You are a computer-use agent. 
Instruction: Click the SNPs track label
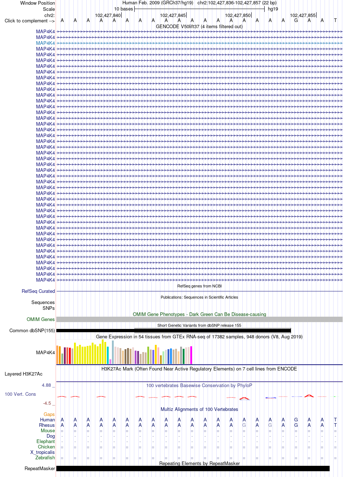pos(48,308)
